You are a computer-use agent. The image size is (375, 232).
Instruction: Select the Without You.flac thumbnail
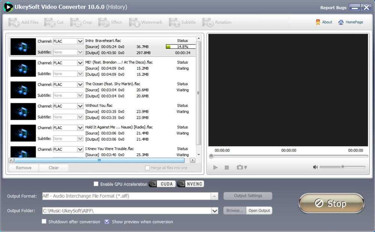click(x=23, y=111)
